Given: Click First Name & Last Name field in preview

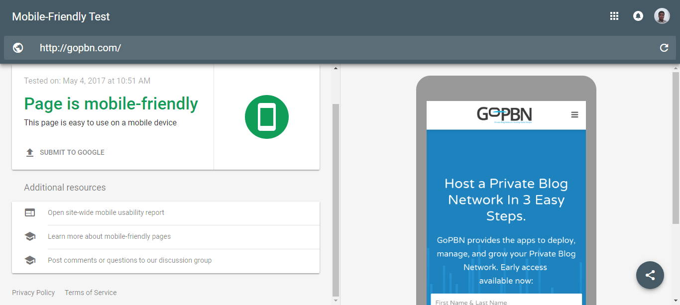Looking at the screenshot, I should pos(506,300).
